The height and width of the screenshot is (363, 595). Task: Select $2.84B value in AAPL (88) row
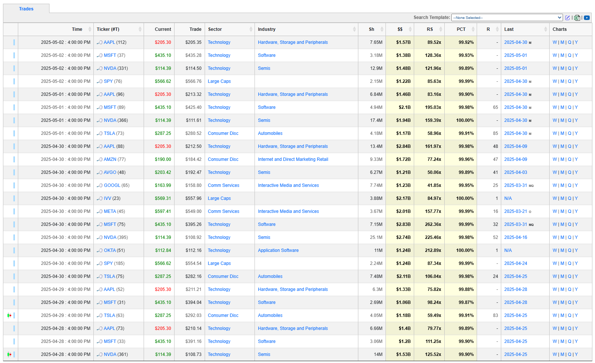point(403,146)
